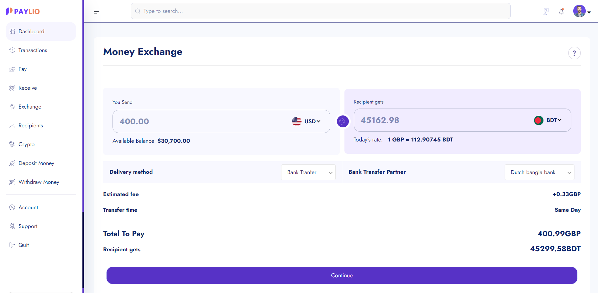Click the Total To Pay label

coord(124,234)
